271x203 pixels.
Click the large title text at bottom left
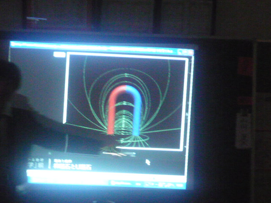tap(72, 167)
